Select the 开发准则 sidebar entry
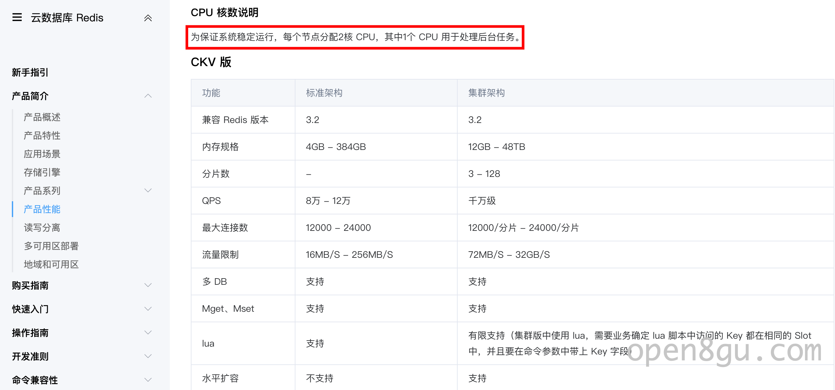 pyautogui.click(x=30, y=356)
